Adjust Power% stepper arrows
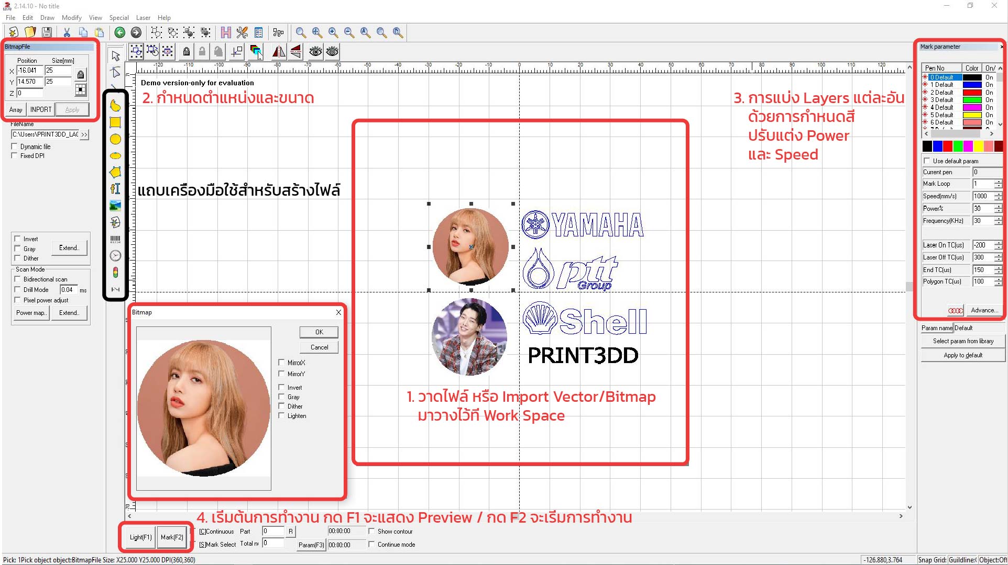1008x565 pixels. (999, 208)
